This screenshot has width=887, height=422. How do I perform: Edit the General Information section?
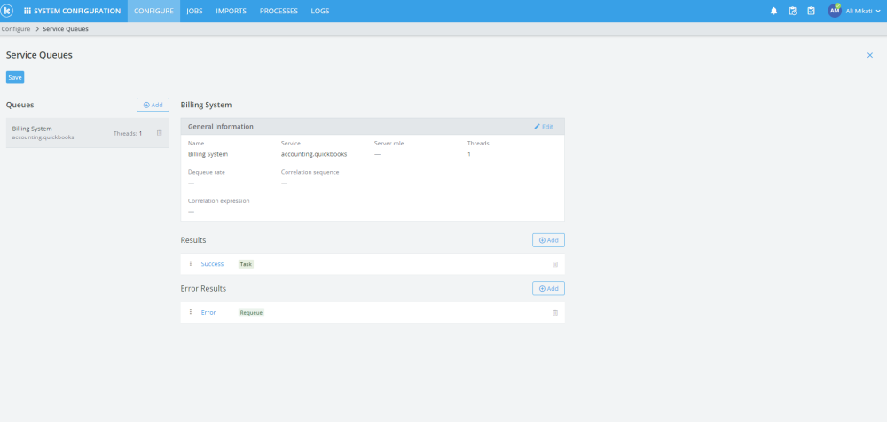click(x=544, y=127)
